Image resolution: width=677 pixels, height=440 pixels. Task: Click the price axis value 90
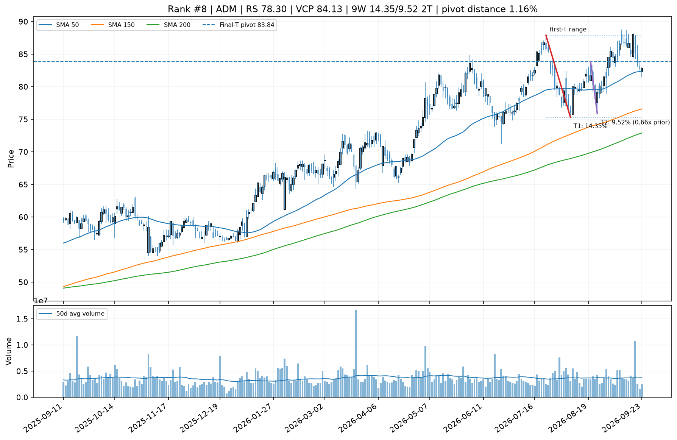(x=23, y=22)
